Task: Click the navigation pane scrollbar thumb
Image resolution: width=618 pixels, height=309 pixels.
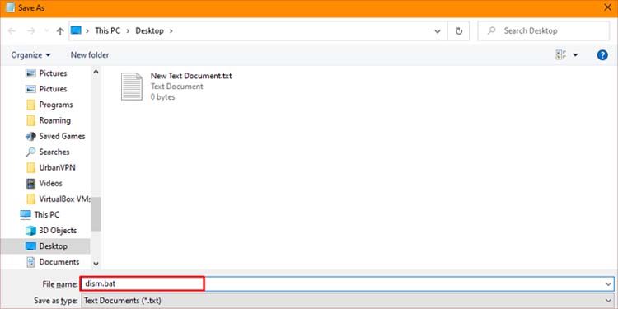Action: click(x=96, y=214)
